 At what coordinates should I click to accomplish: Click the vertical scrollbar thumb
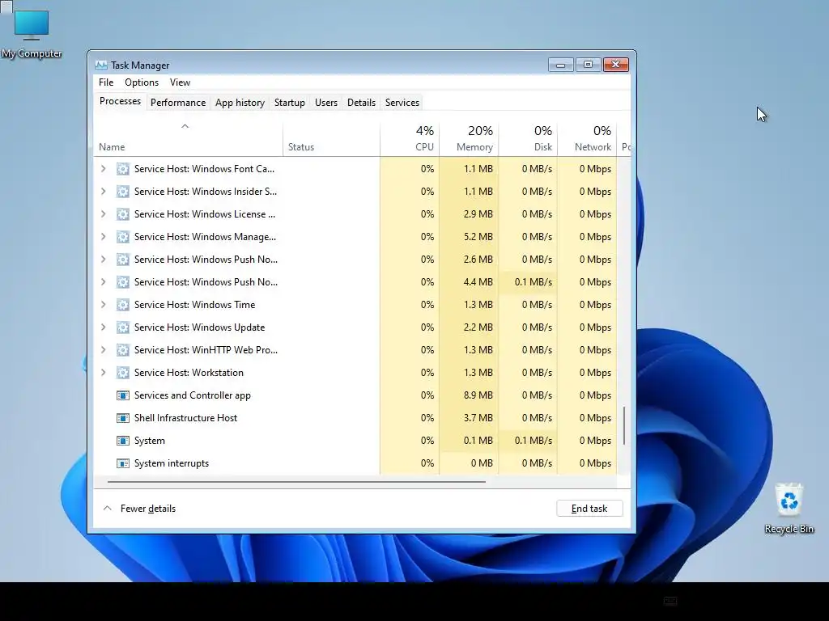(624, 425)
